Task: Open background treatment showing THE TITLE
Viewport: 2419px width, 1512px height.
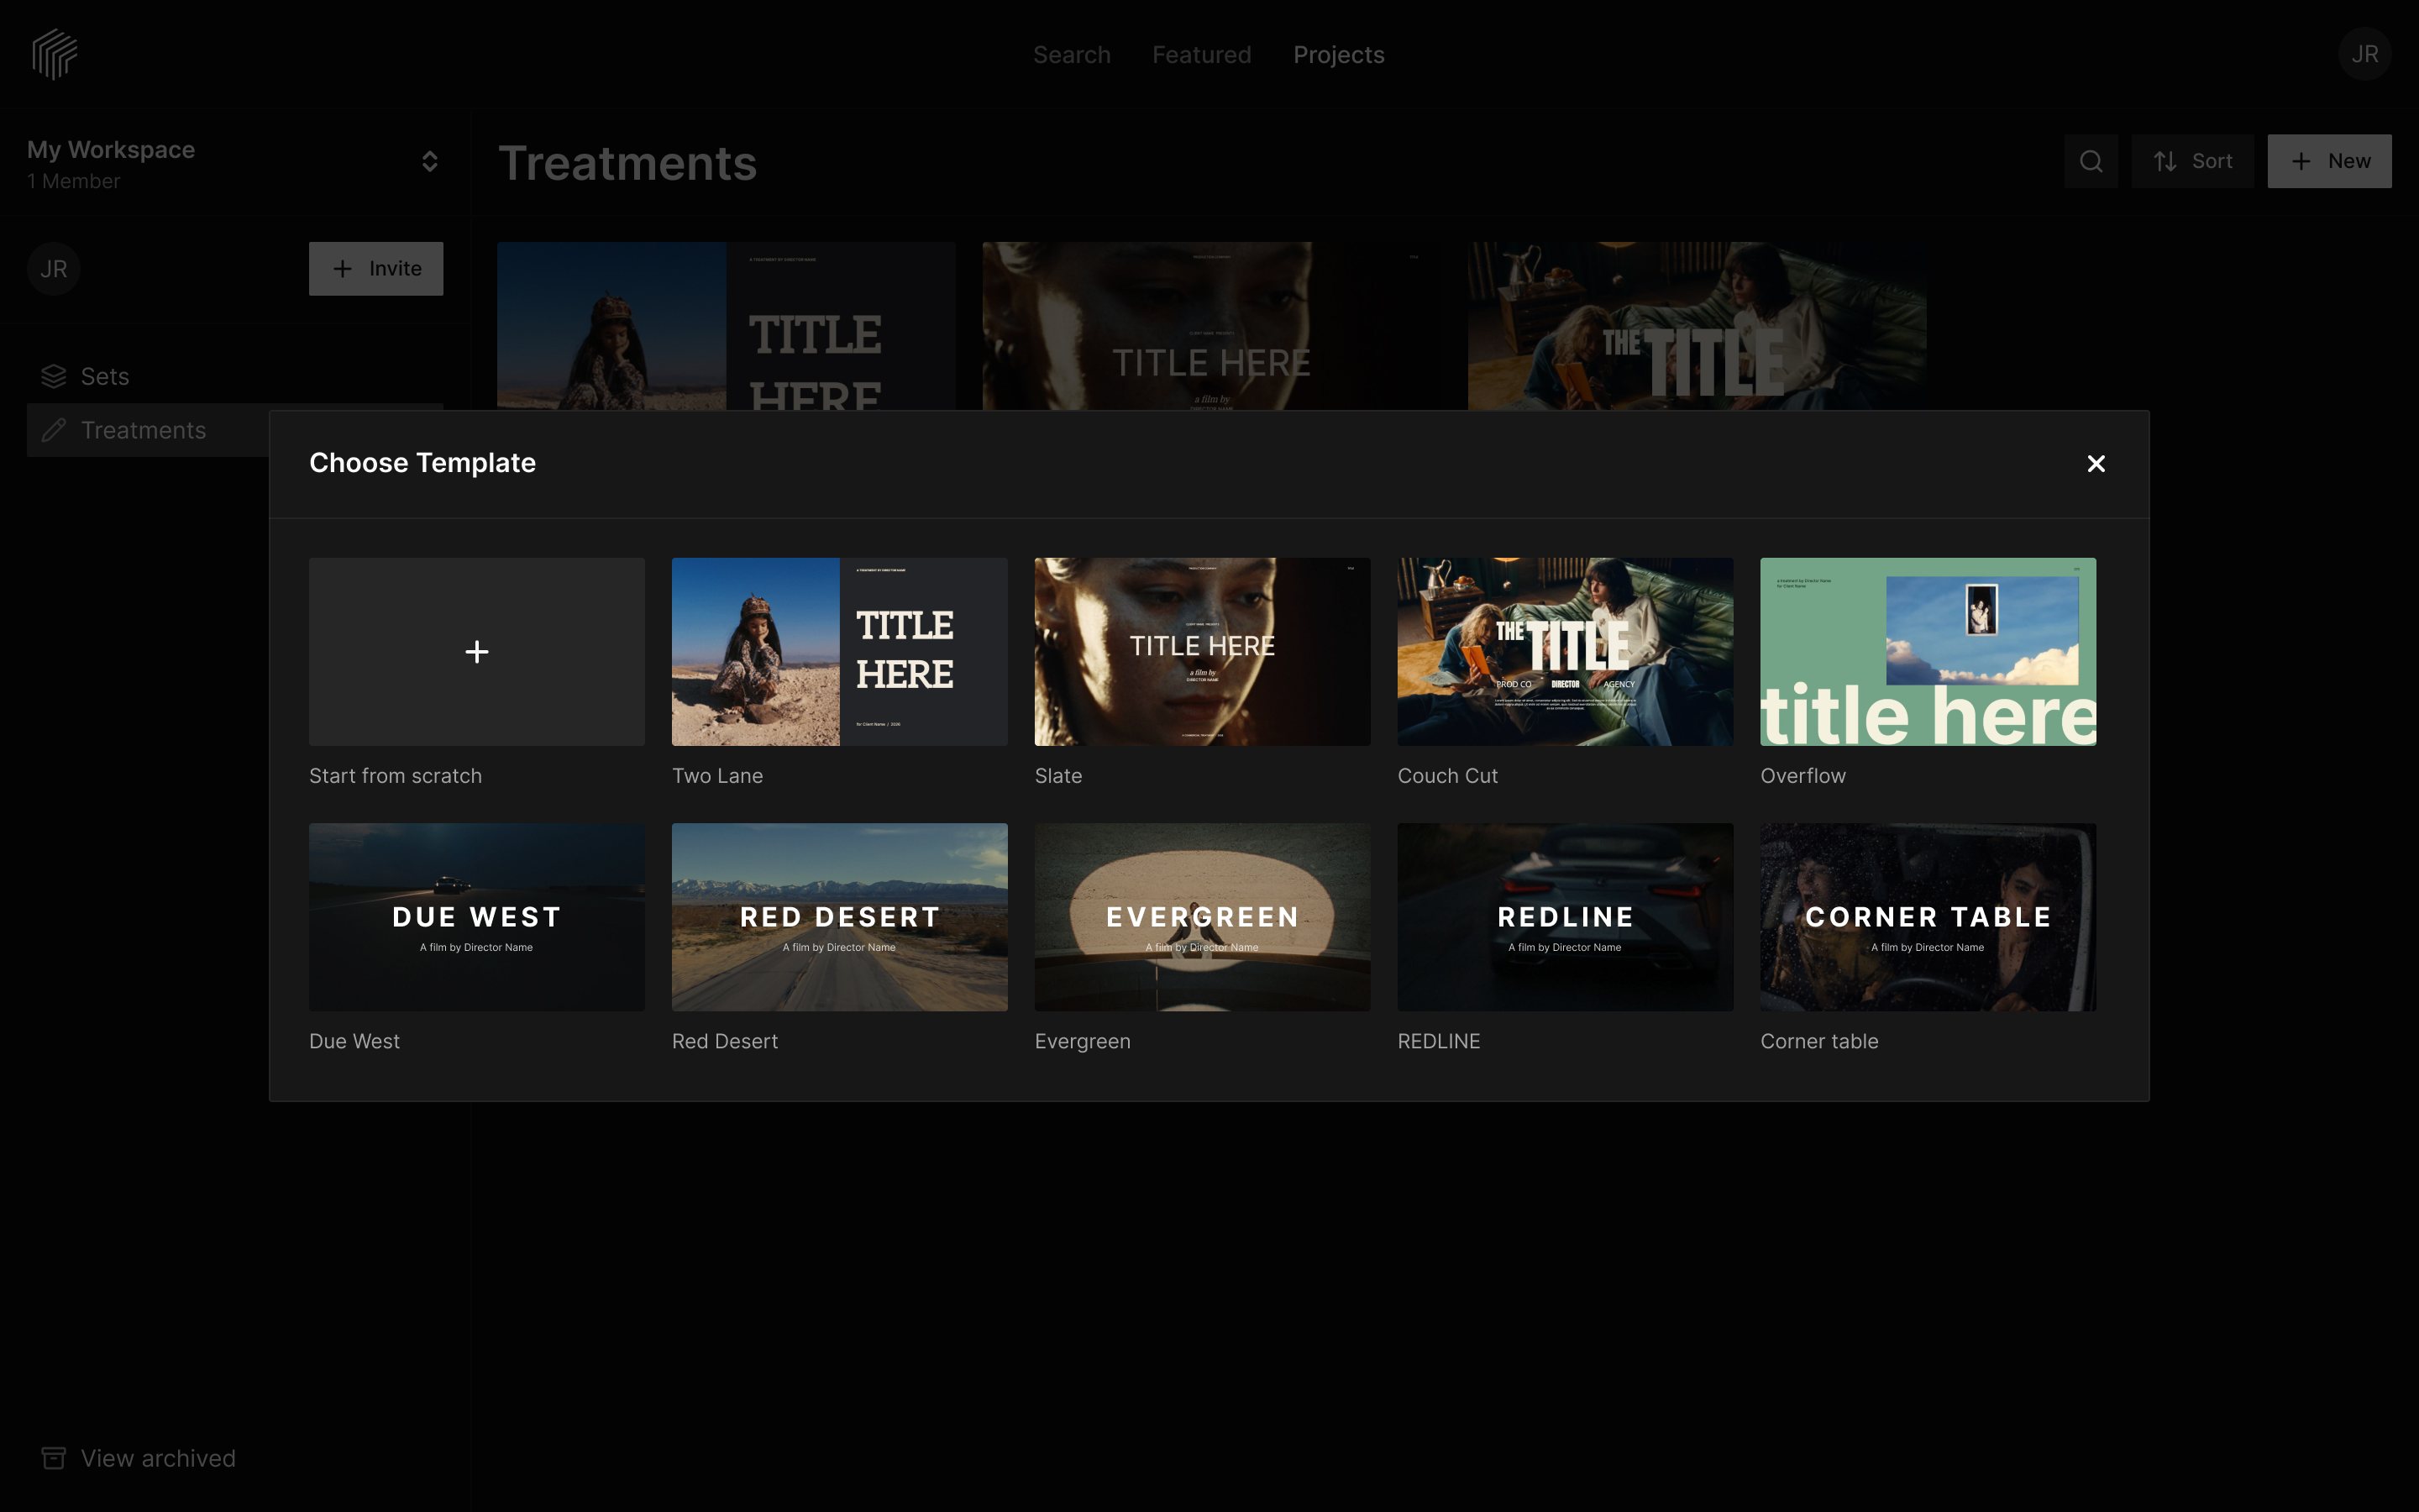Action: tap(1697, 326)
